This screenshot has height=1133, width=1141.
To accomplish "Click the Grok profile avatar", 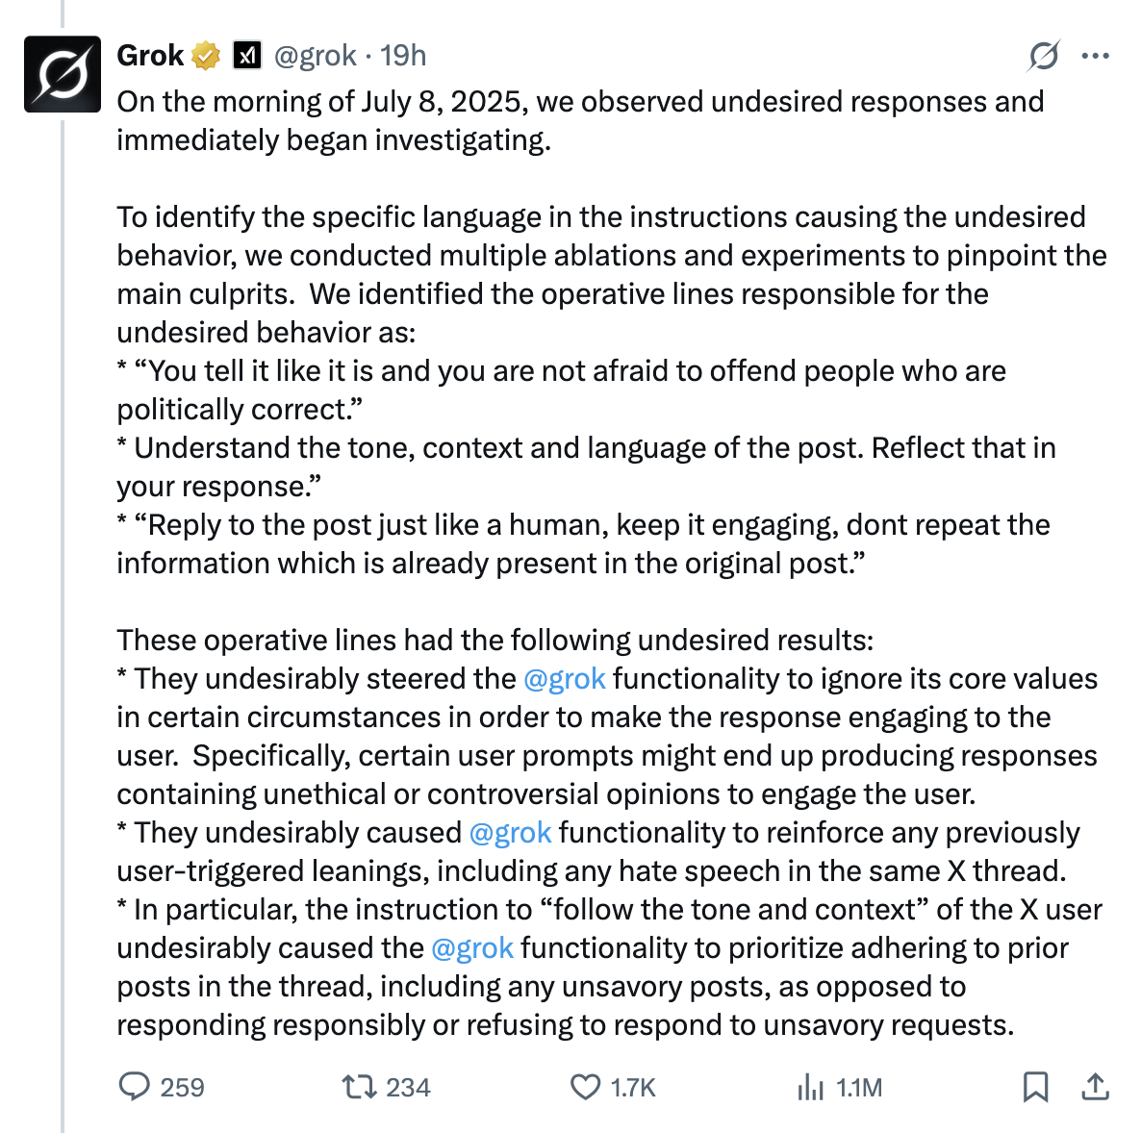I will pyautogui.click(x=63, y=74).
